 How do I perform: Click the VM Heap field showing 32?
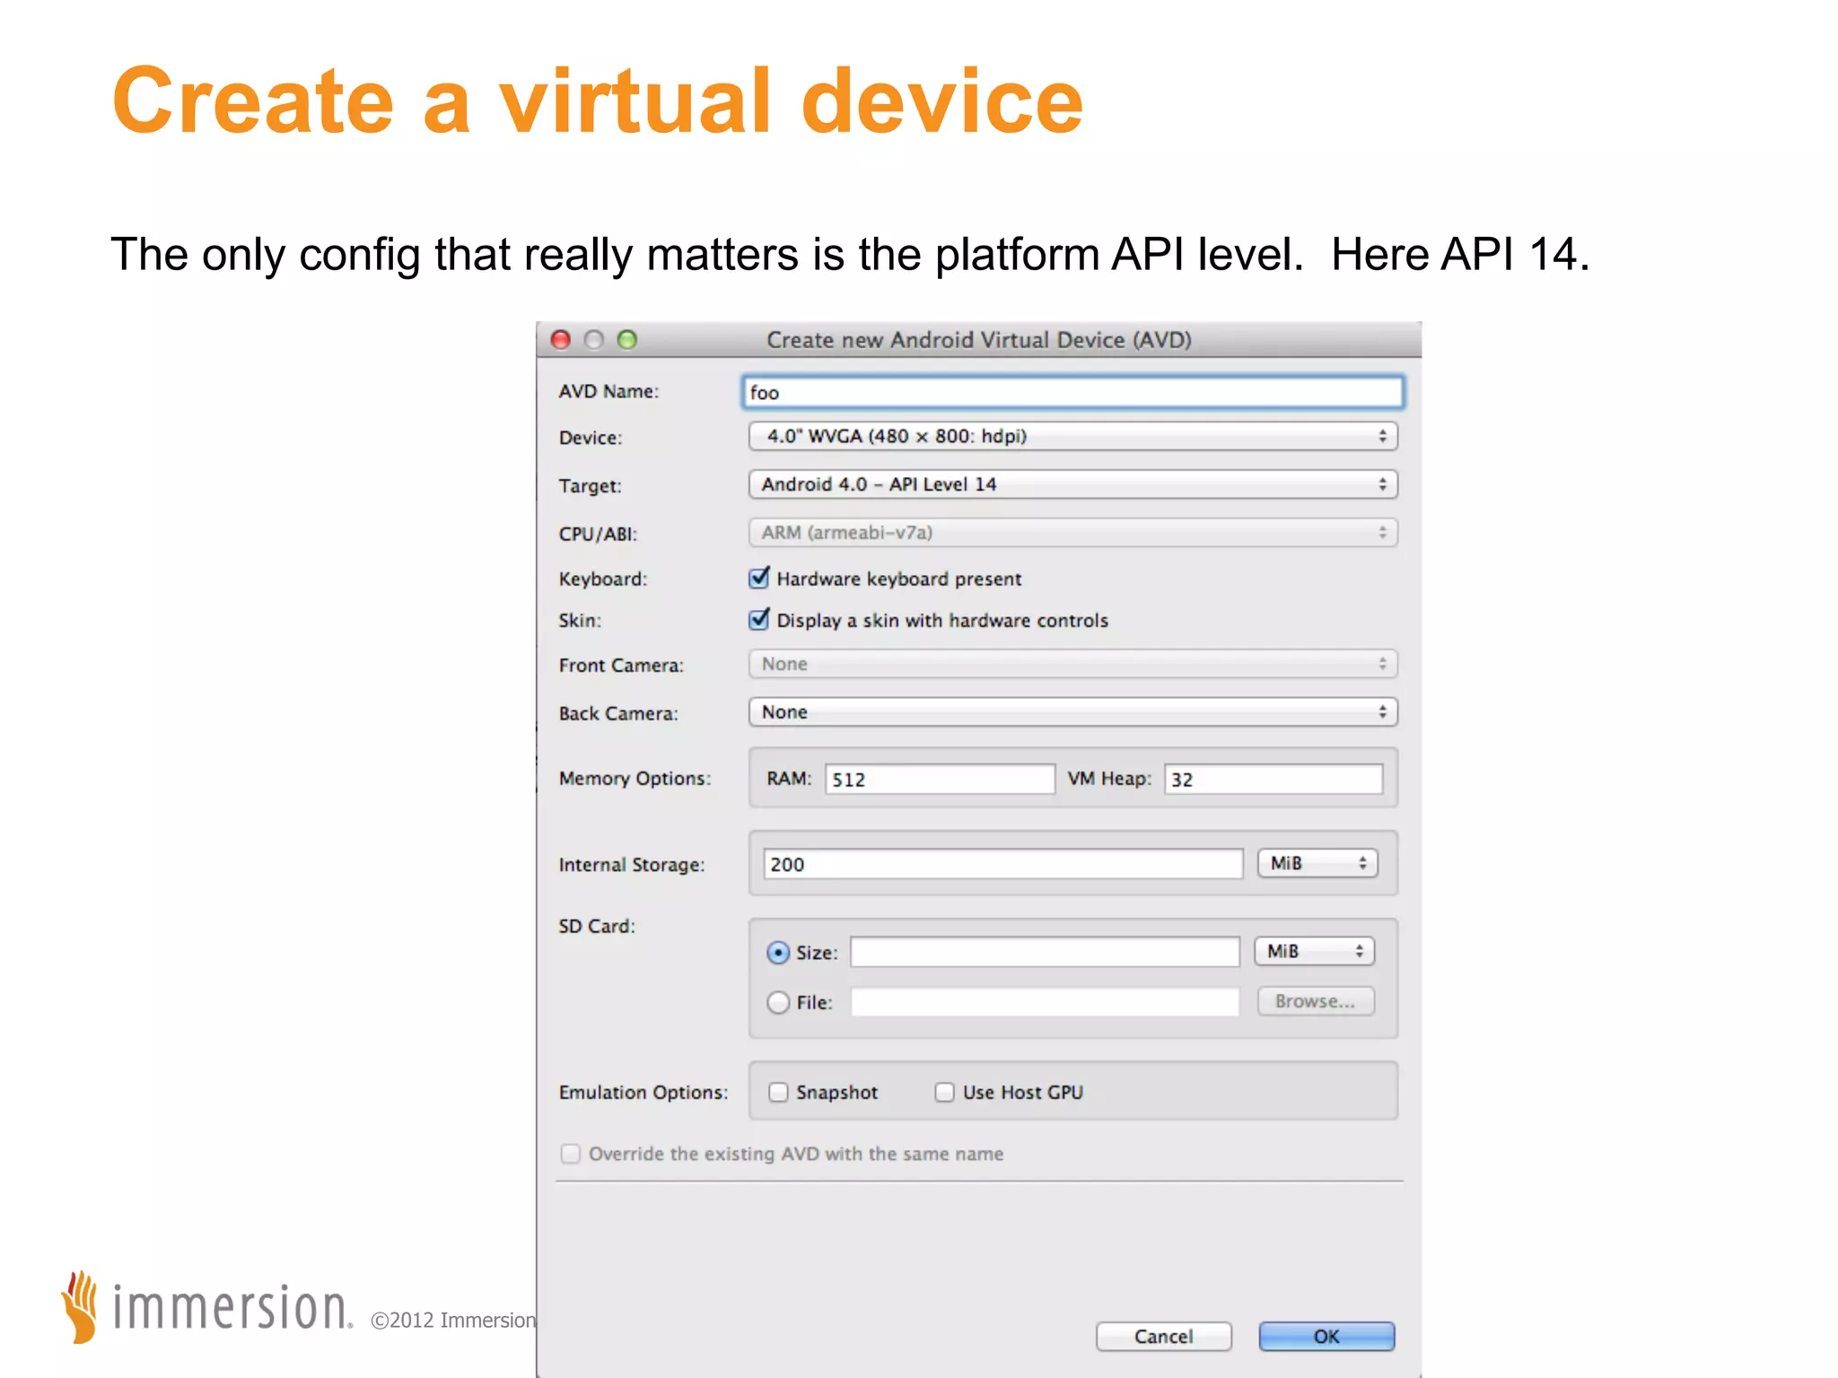click(x=1273, y=779)
